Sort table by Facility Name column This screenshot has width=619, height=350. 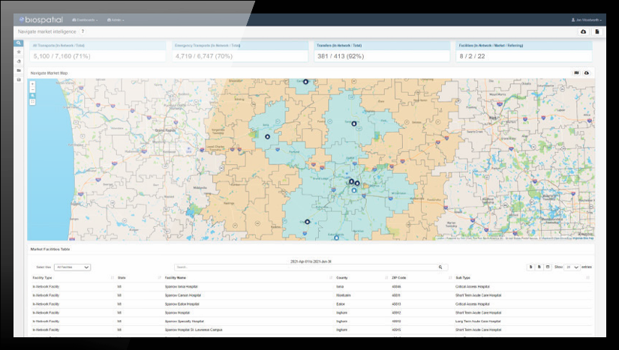click(x=248, y=278)
